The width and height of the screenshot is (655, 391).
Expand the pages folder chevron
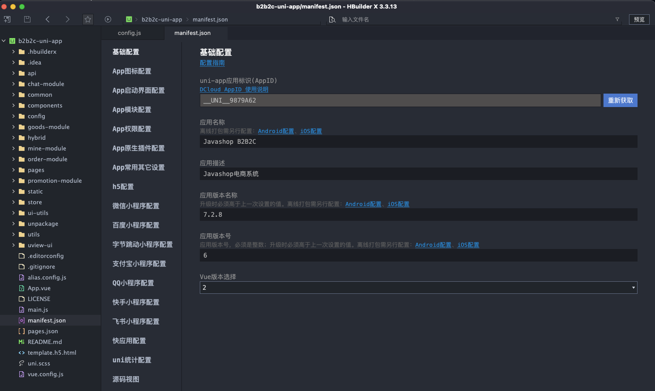[13, 170]
